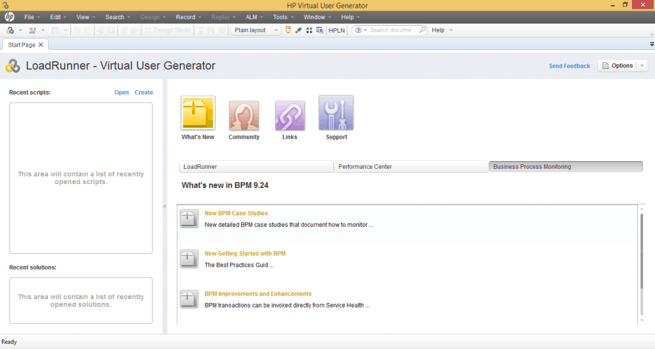Click the Support tools icon

point(336,113)
